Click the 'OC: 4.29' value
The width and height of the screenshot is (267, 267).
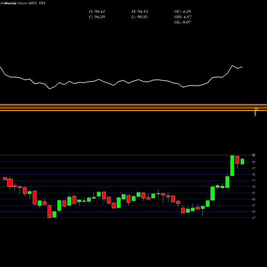point(183,12)
